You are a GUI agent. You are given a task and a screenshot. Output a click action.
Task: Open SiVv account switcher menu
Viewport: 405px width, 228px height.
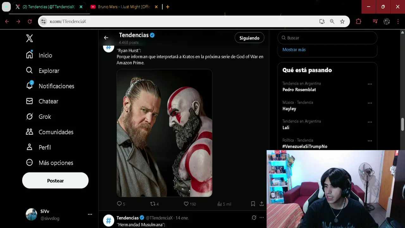point(90,214)
